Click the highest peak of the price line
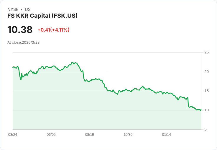 tap(73, 62)
